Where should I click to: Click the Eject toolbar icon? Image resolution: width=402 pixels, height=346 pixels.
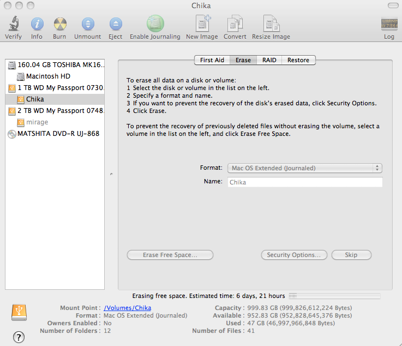(116, 24)
